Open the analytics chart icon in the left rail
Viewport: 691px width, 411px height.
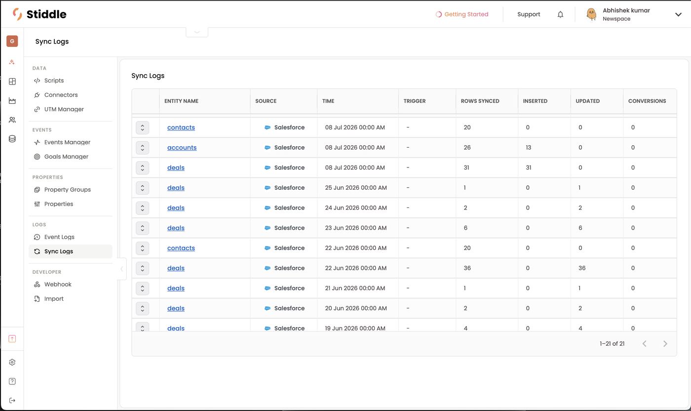coord(12,101)
